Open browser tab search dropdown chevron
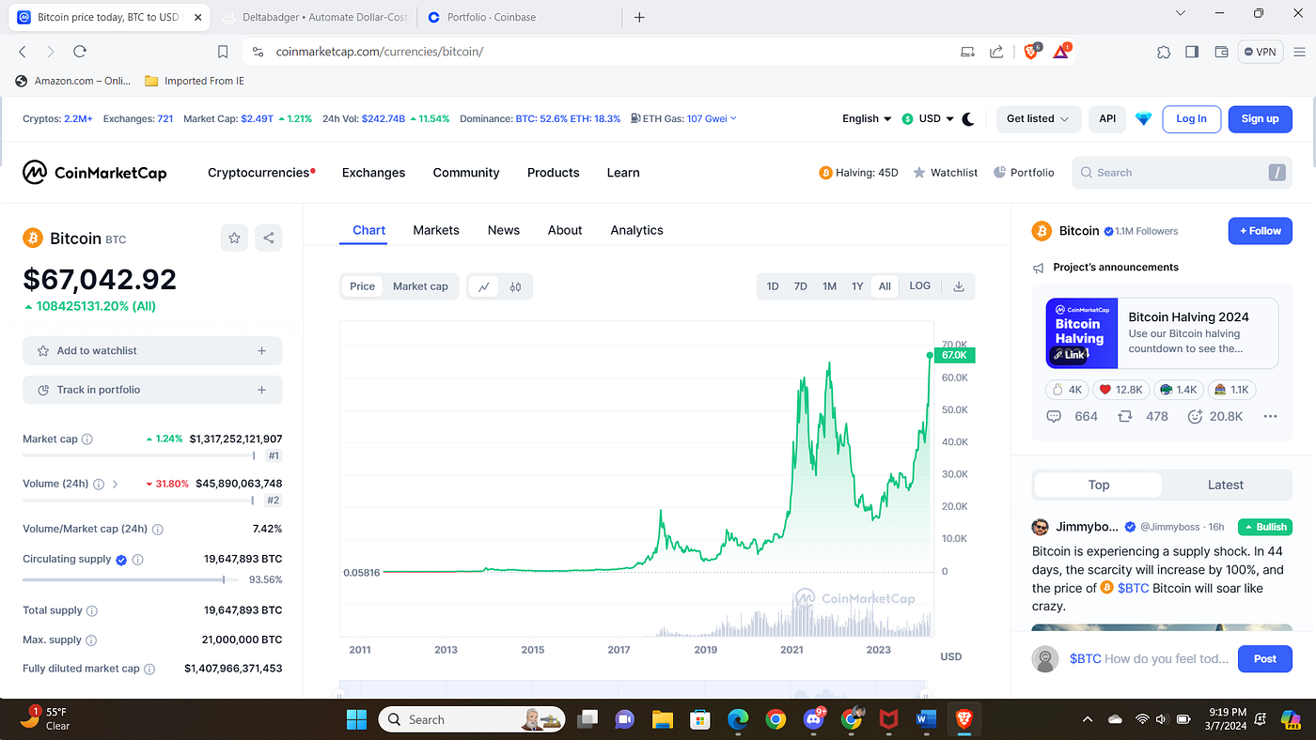This screenshot has height=740, width=1316. 1182,13
